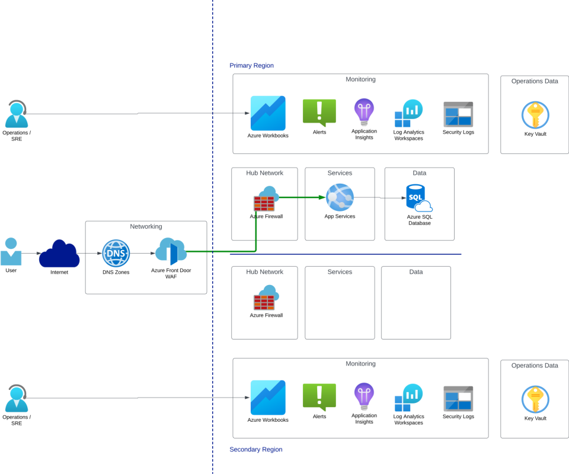Viewport: 569px width, 474px height.
Task: Click the Primary Region label
Action: point(251,65)
